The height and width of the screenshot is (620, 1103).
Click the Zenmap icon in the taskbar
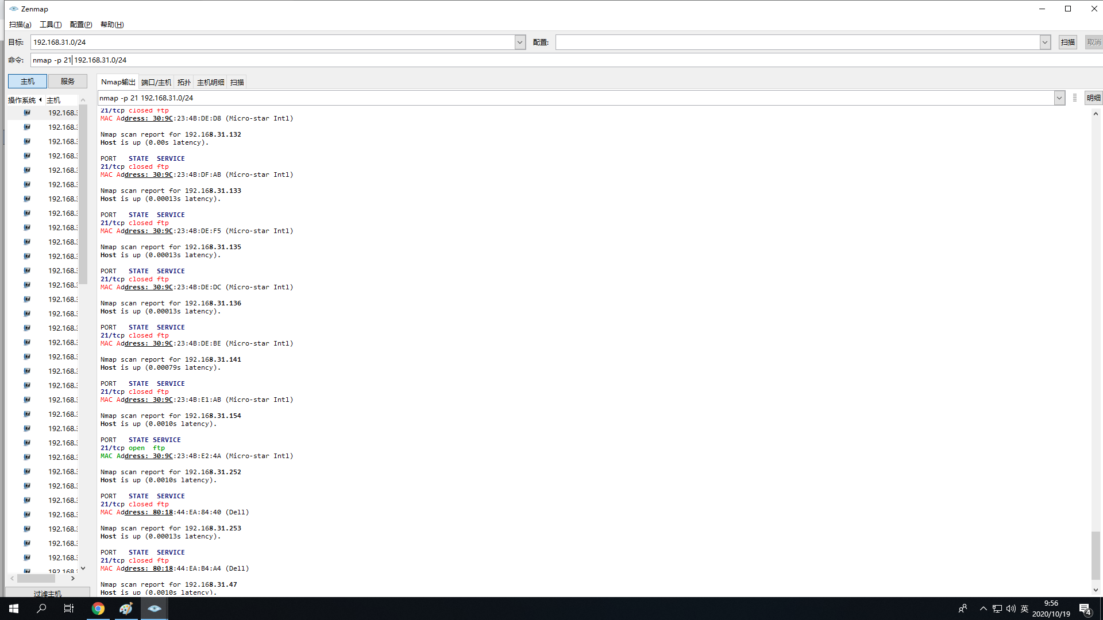(x=155, y=609)
